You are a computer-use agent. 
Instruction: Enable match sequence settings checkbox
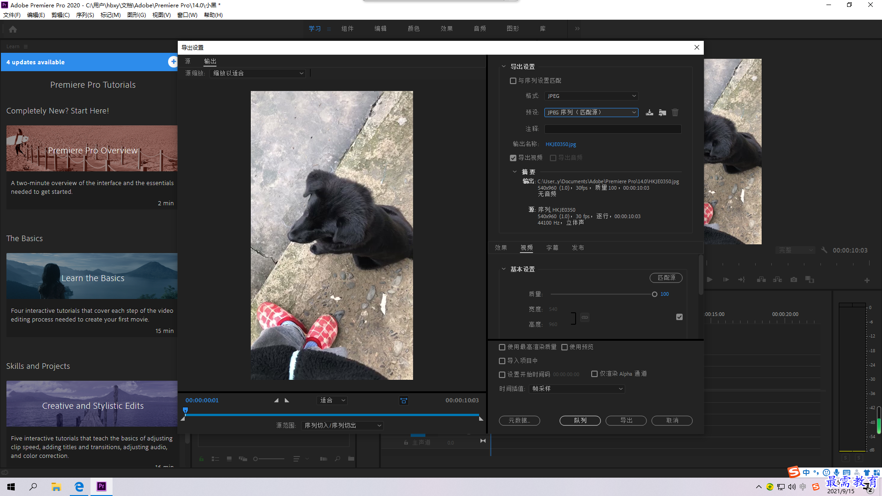tap(513, 81)
